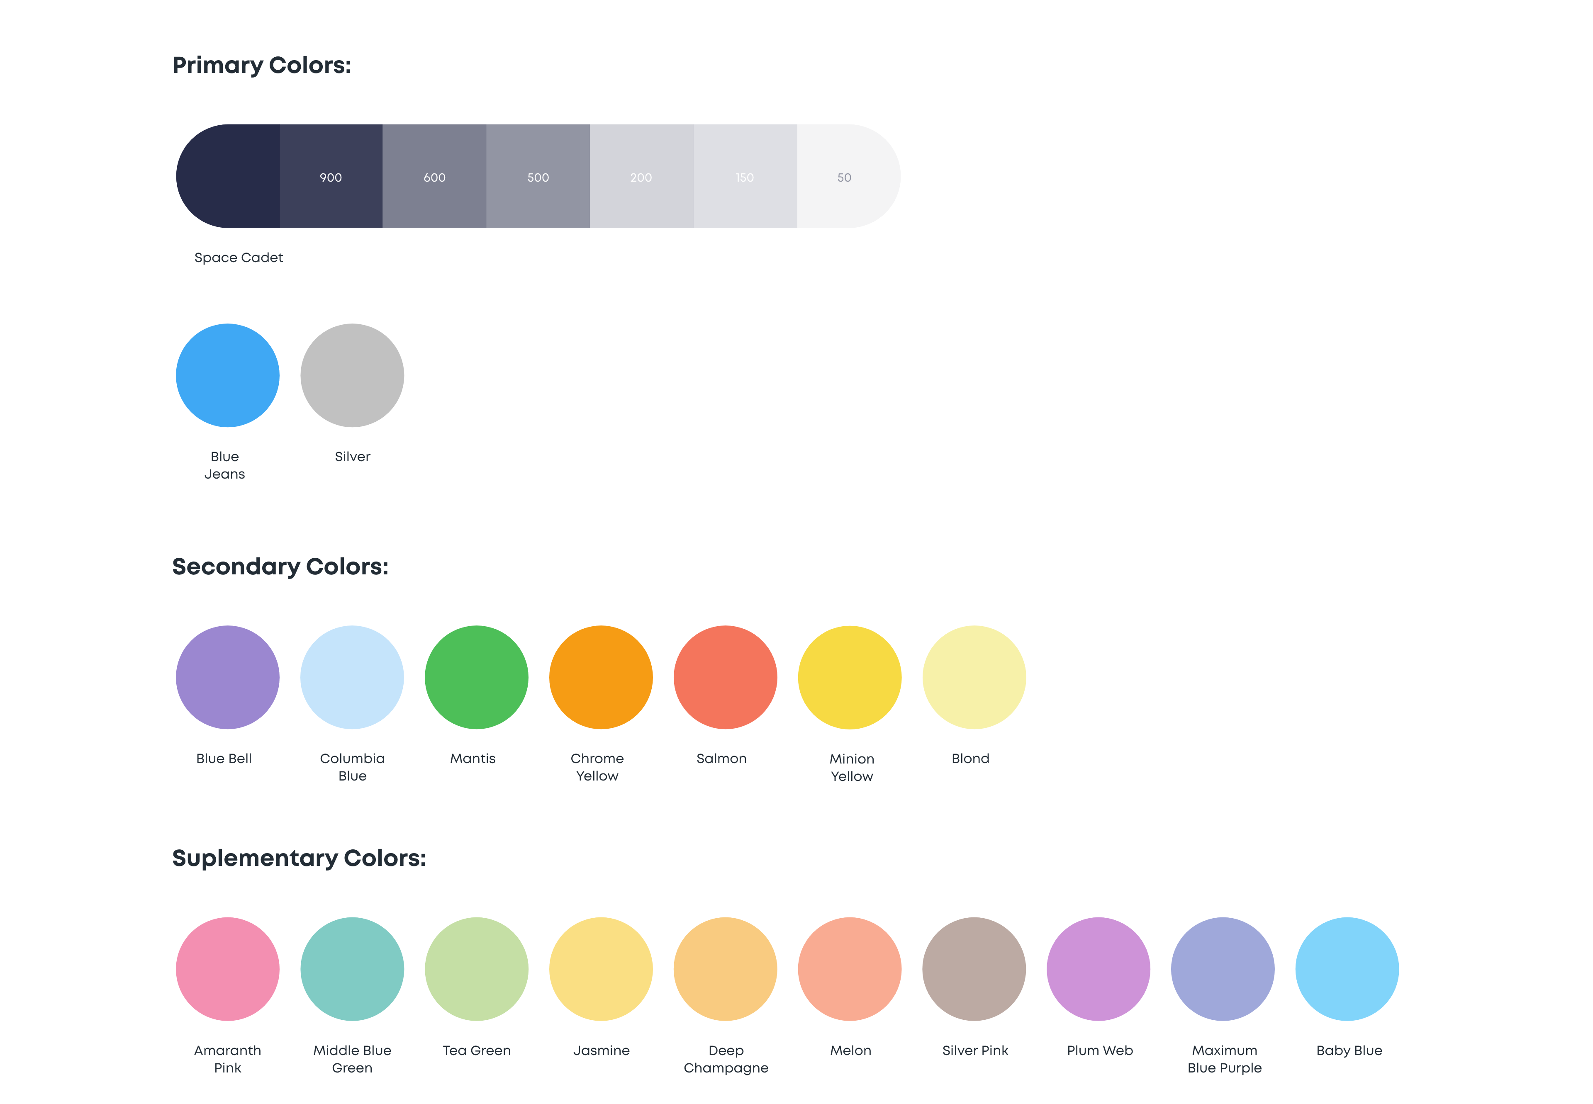Click the Space Cadet 900 shade
The width and height of the screenshot is (1593, 1104).
point(331,176)
